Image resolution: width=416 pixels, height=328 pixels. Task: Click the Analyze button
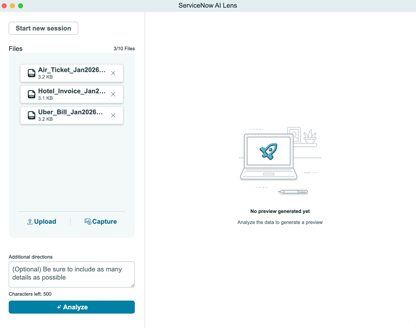pos(72,307)
